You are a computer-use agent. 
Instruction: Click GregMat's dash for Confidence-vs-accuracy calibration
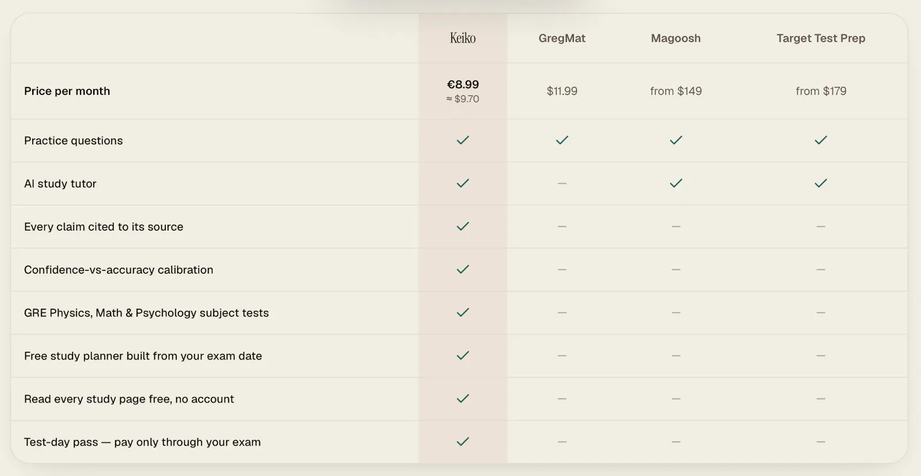pyautogui.click(x=562, y=270)
